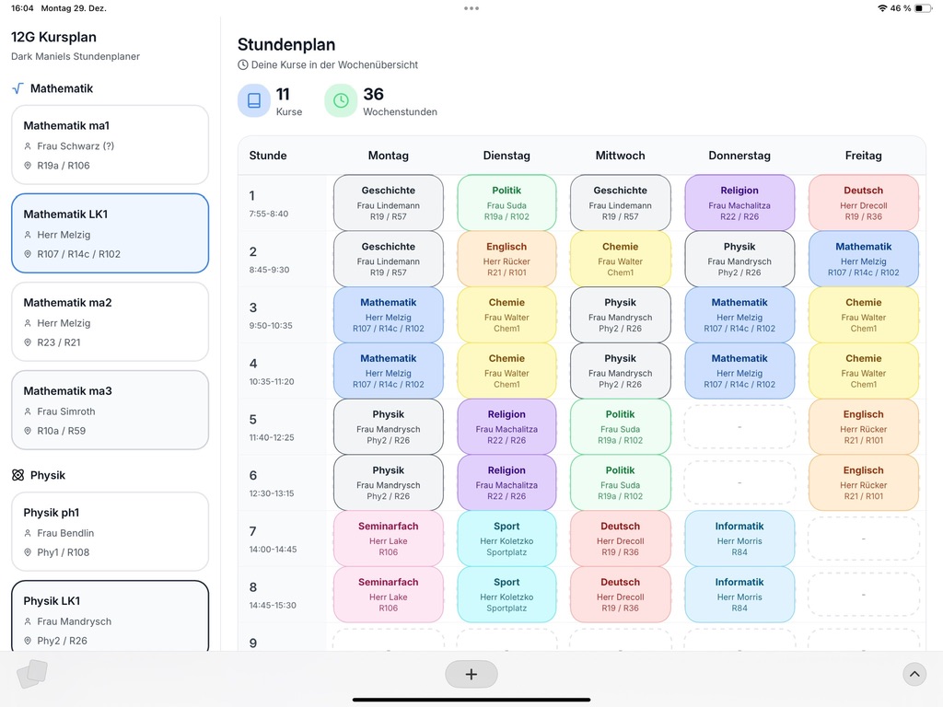Open Monday first-period Geschichte lesson
943x707 pixels.
point(389,203)
